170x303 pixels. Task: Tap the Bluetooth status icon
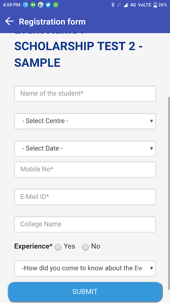113,5
